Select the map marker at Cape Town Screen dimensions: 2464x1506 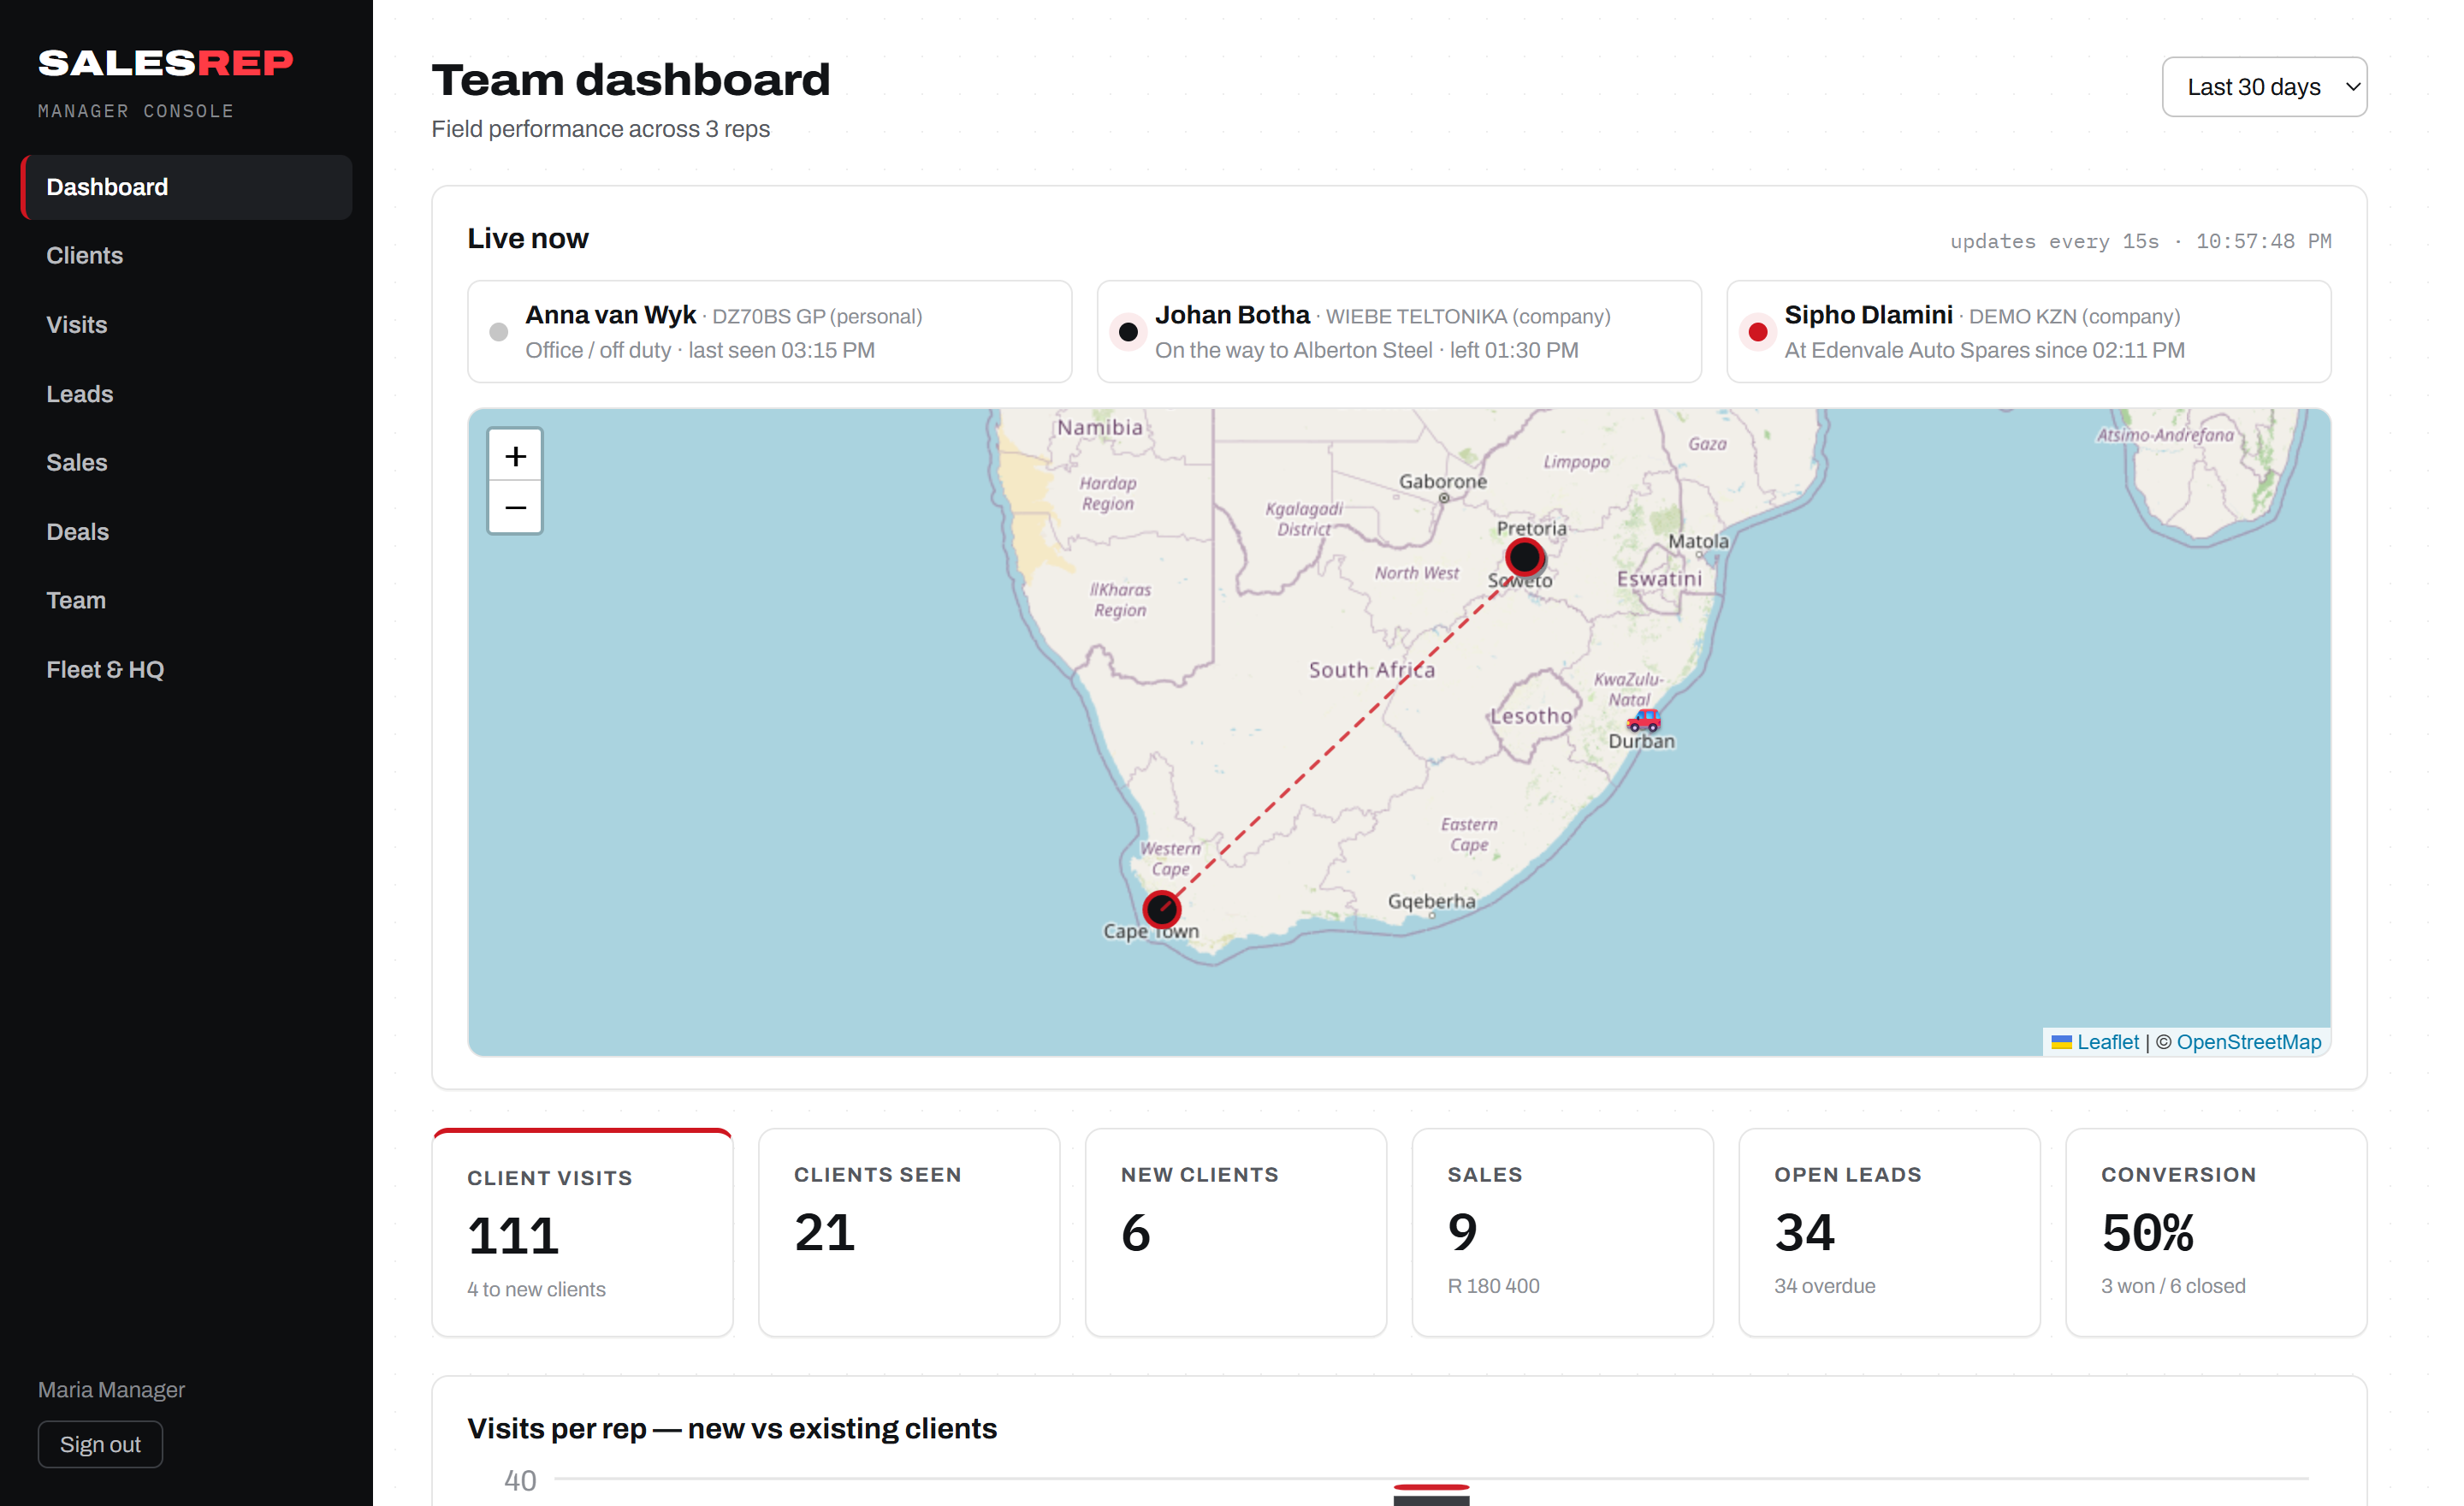(1161, 909)
